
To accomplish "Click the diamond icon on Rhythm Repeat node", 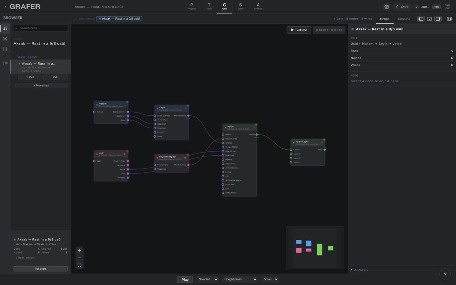I will tap(185, 157).
